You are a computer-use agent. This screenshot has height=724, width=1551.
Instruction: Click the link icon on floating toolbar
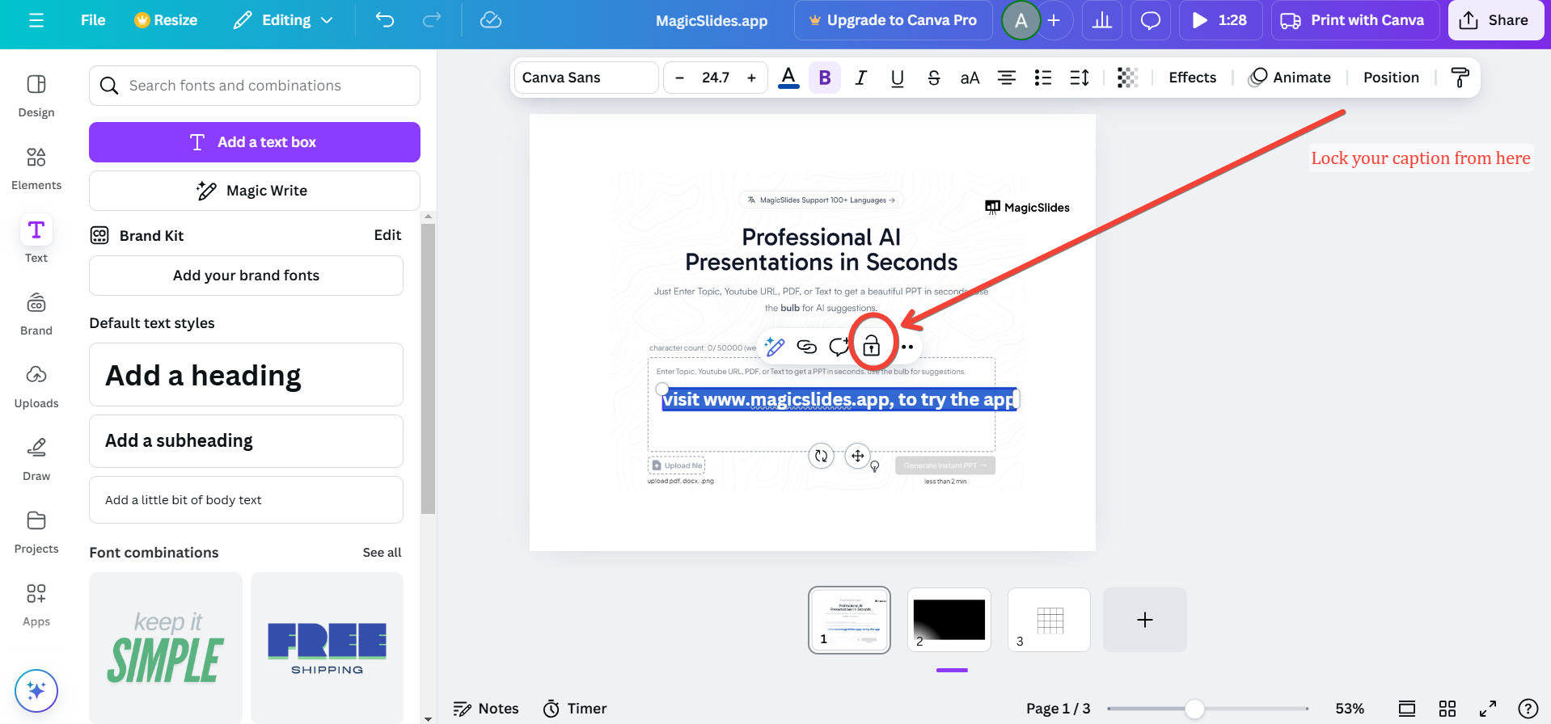point(806,347)
